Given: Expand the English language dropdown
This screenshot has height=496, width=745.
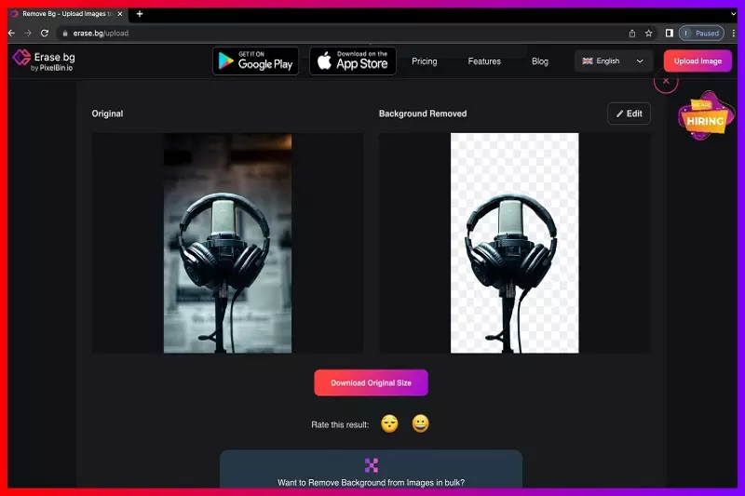Looking at the screenshot, I should [613, 60].
